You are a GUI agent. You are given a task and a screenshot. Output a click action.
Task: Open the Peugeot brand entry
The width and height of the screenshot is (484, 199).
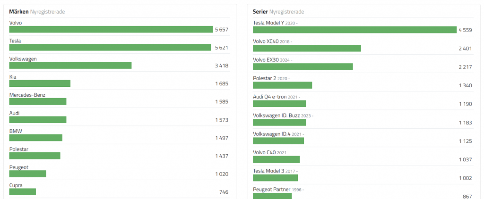pos(19,167)
